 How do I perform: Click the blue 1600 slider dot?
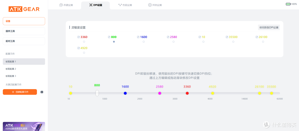coord(125,93)
